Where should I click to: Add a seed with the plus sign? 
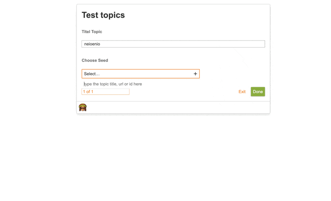point(195,74)
